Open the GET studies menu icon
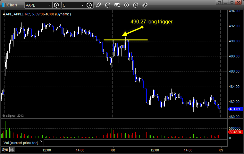The height and width of the screenshot is (154, 244). (117, 5)
